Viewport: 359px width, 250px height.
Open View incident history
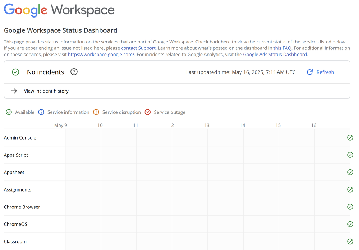click(x=46, y=91)
